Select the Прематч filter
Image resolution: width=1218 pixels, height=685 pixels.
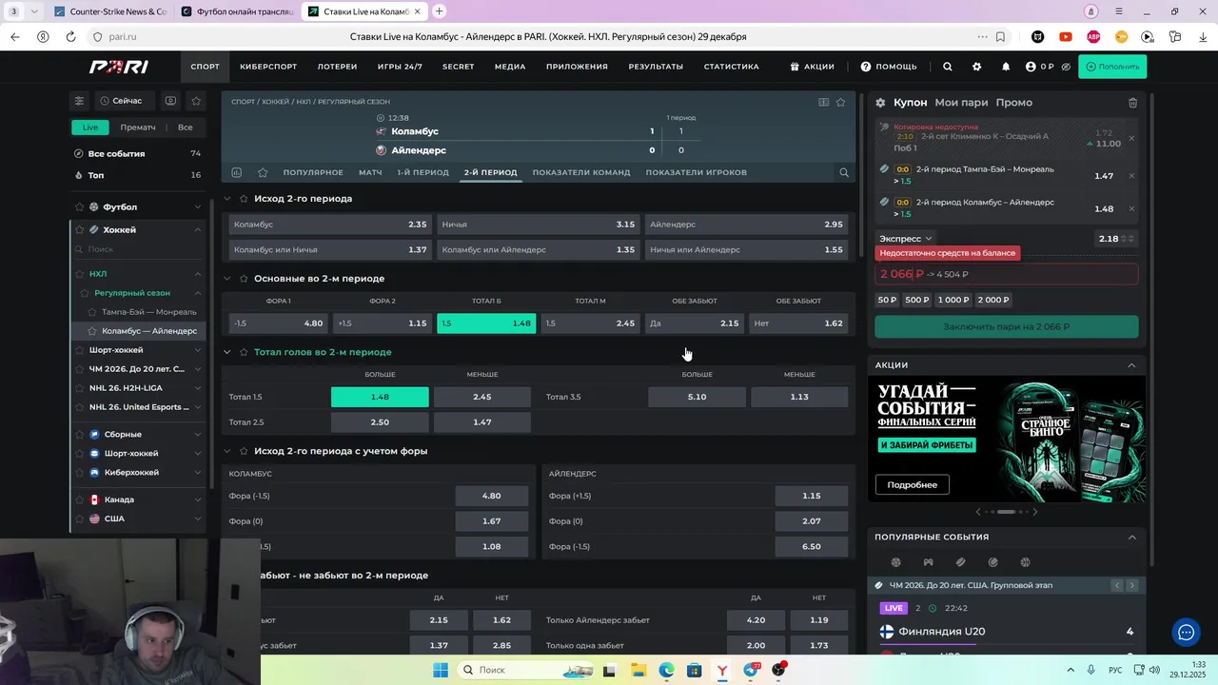tap(138, 127)
